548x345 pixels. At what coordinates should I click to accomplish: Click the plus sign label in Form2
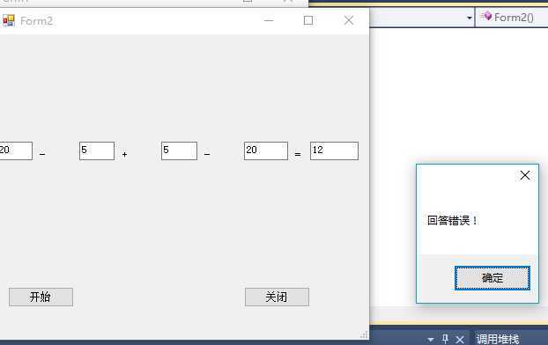coord(124,154)
